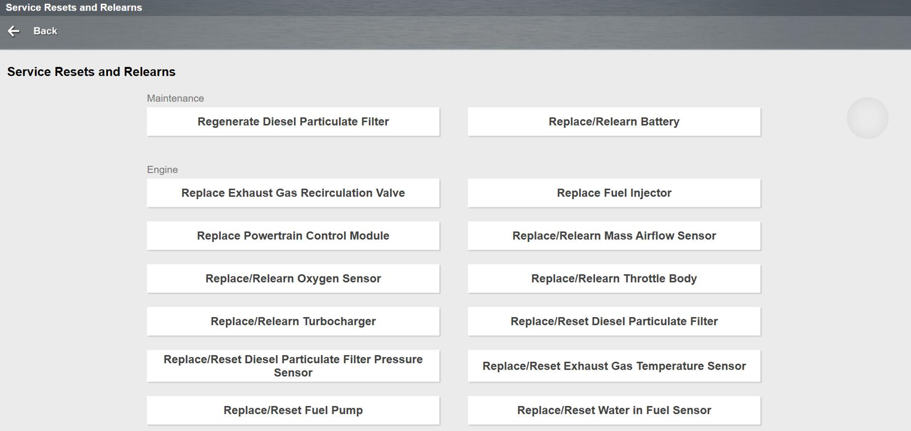Tap the faint circular floating button
This screenshot has width=911, height=431.
click(867, 118)
